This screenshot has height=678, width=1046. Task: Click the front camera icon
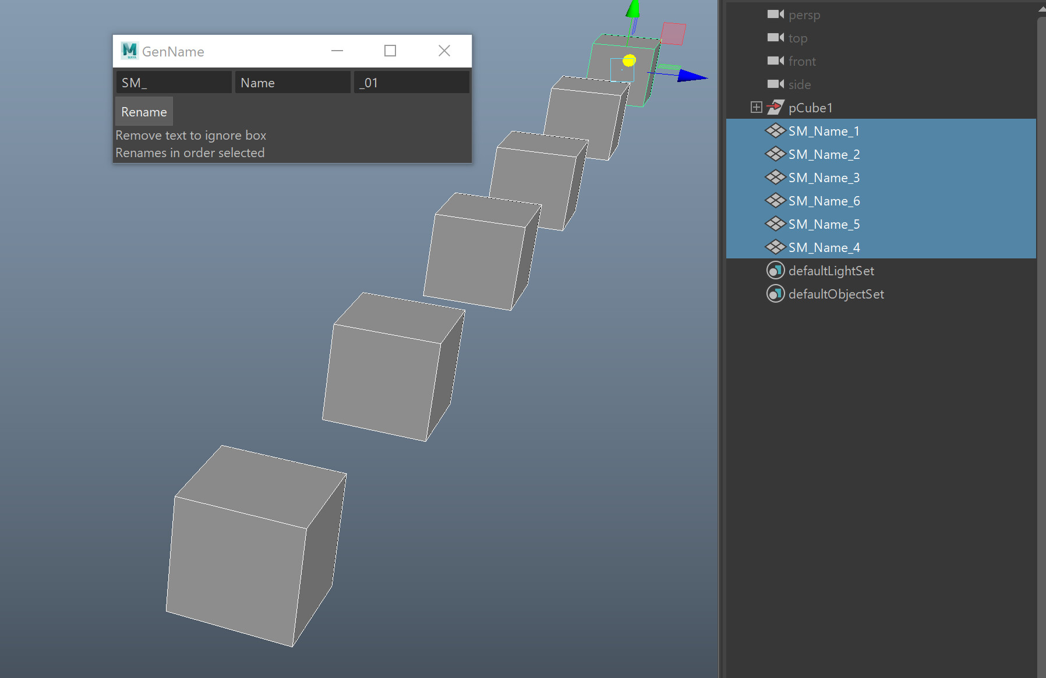775,61
